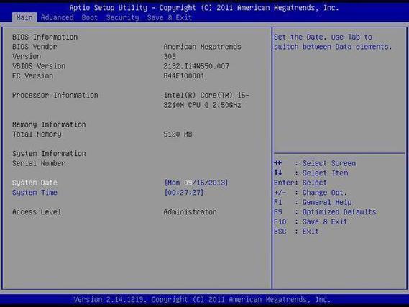Switch to the Advanced tab
409x307 pixels.
(x=57, y=17)
